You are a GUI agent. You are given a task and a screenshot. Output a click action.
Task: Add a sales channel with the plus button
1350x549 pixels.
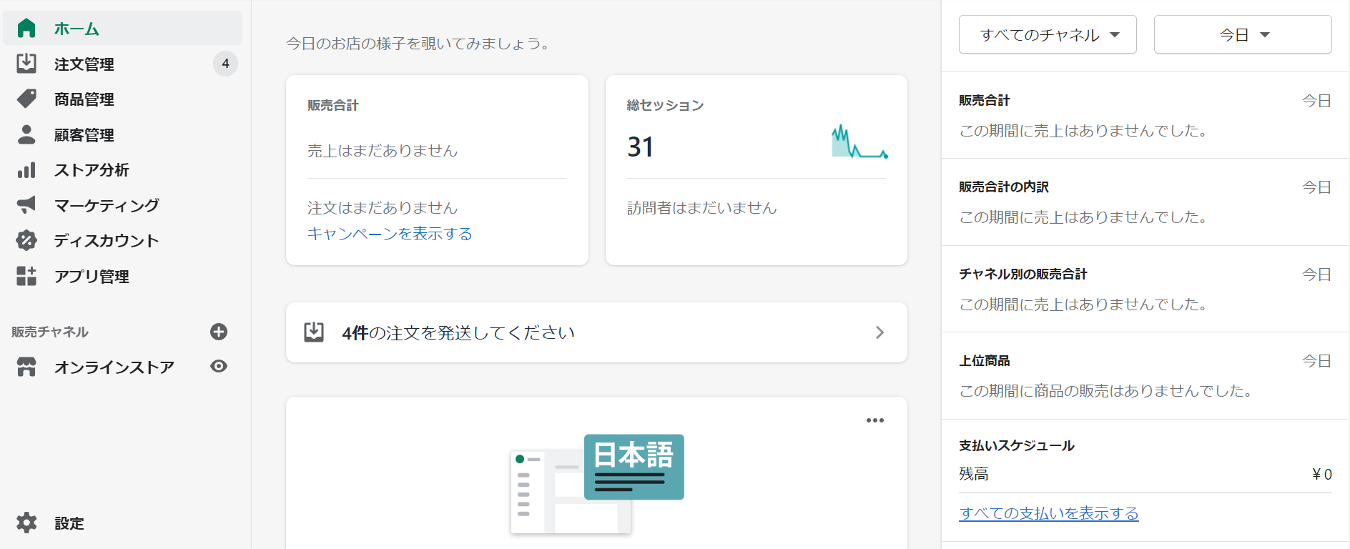pos(219,332)
